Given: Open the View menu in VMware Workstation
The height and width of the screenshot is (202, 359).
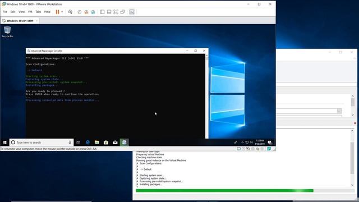Looking at the screenshot, I should pos(21,12).
